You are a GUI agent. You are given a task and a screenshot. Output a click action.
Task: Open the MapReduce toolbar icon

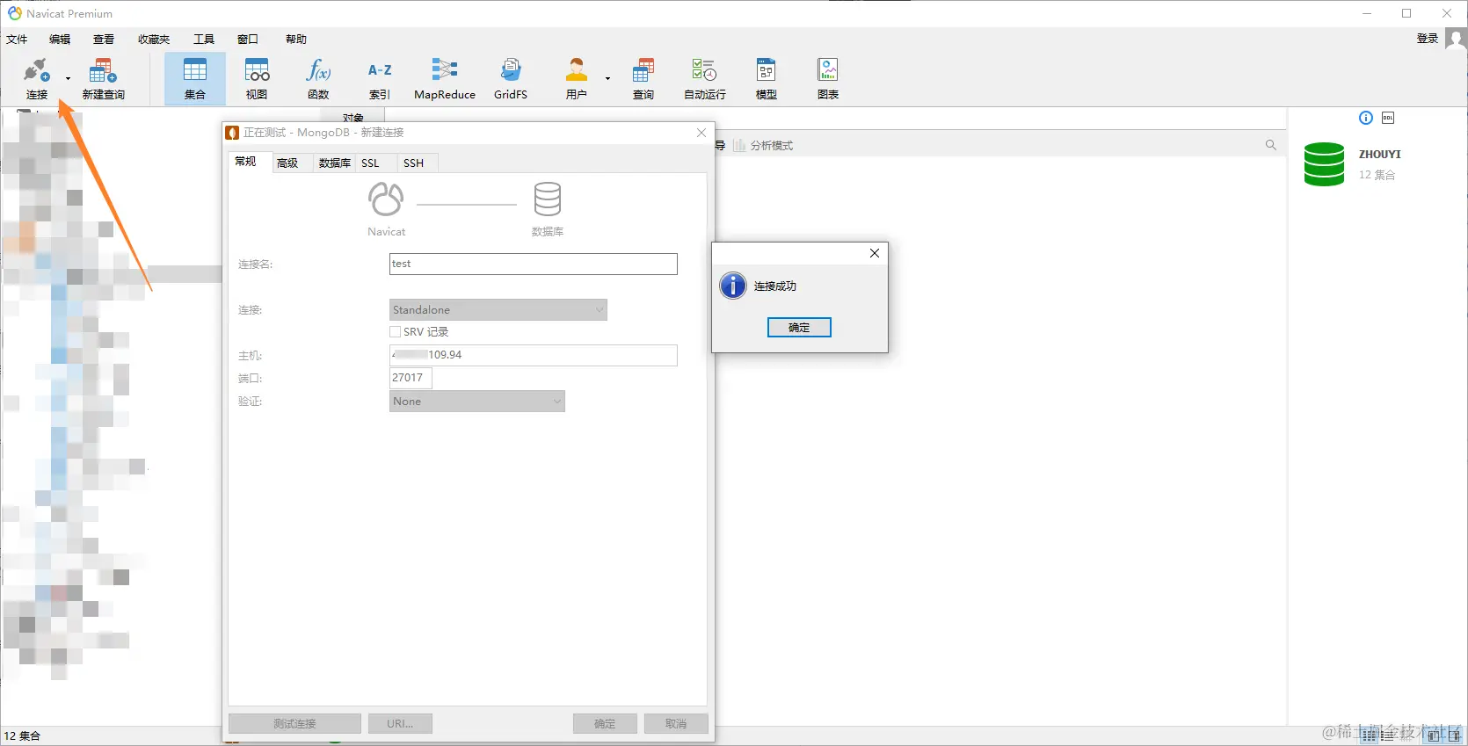pos(445,79)
